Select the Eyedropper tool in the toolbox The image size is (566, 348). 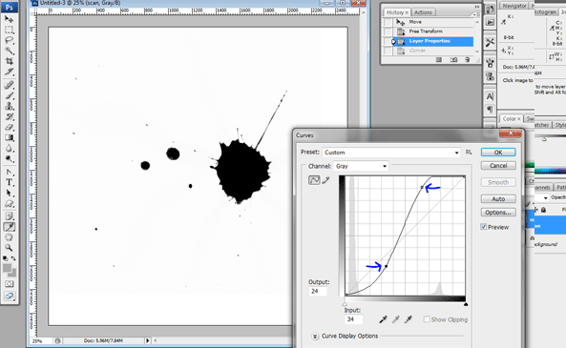(9, 227)
